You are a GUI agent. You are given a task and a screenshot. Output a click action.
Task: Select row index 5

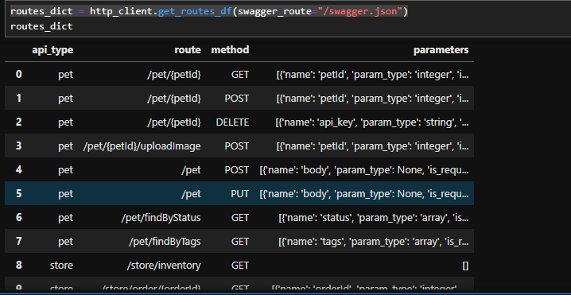[x=18, y=193]
